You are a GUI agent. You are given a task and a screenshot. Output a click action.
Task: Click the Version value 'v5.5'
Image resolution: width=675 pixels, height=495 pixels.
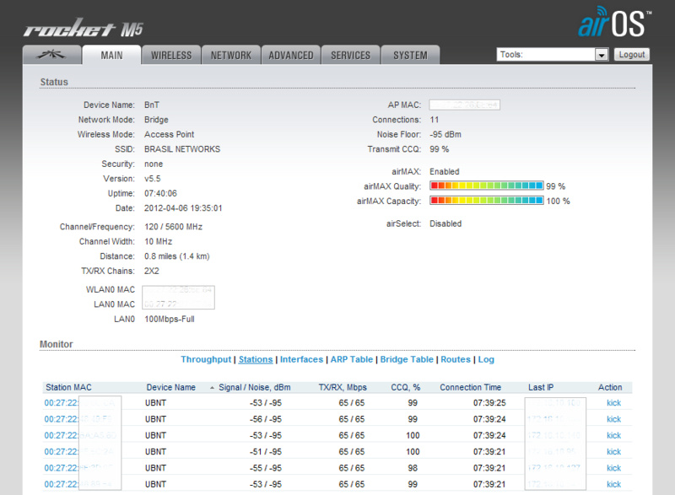(x=153, y=179)
